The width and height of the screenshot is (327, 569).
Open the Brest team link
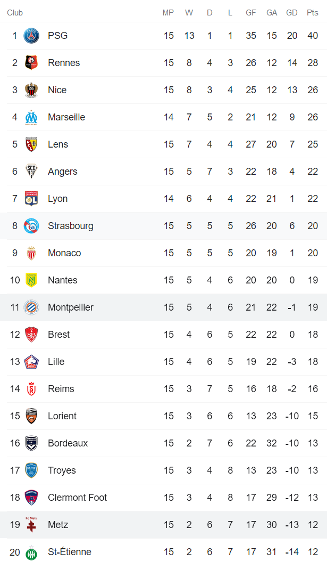pyautogui.click(x=58, y=335)
